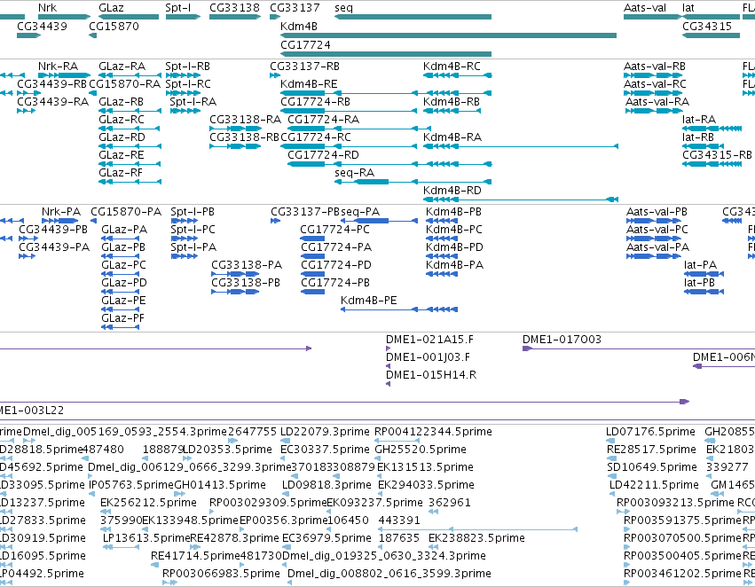The width and height of the screenshot is (755, 587).
Task: Click the seq-PA protein label
Action: click(x=360, y=212)
